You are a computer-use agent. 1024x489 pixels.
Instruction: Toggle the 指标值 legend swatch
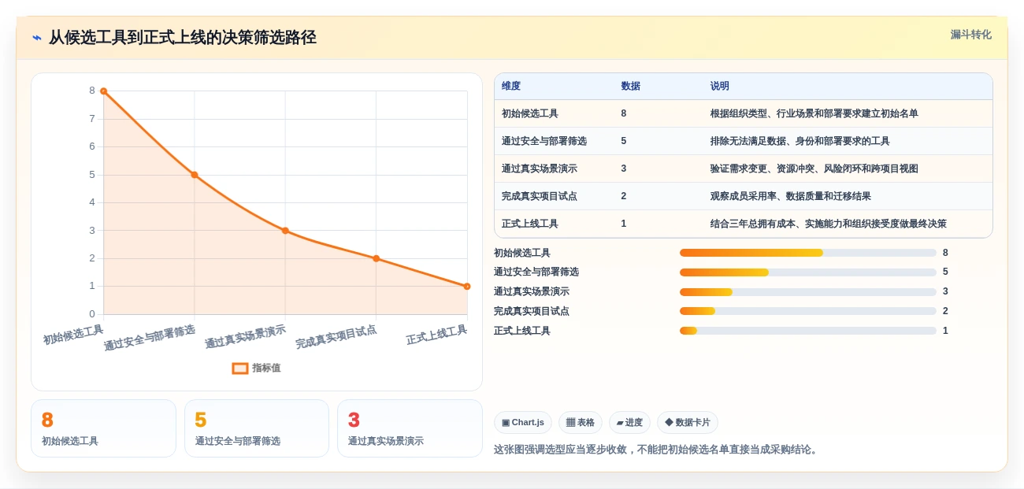[x=240, y=368]
